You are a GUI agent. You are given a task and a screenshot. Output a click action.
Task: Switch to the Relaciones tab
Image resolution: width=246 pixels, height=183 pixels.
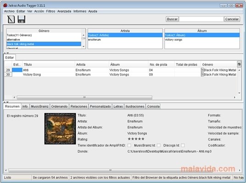click(x=79, y=106)
